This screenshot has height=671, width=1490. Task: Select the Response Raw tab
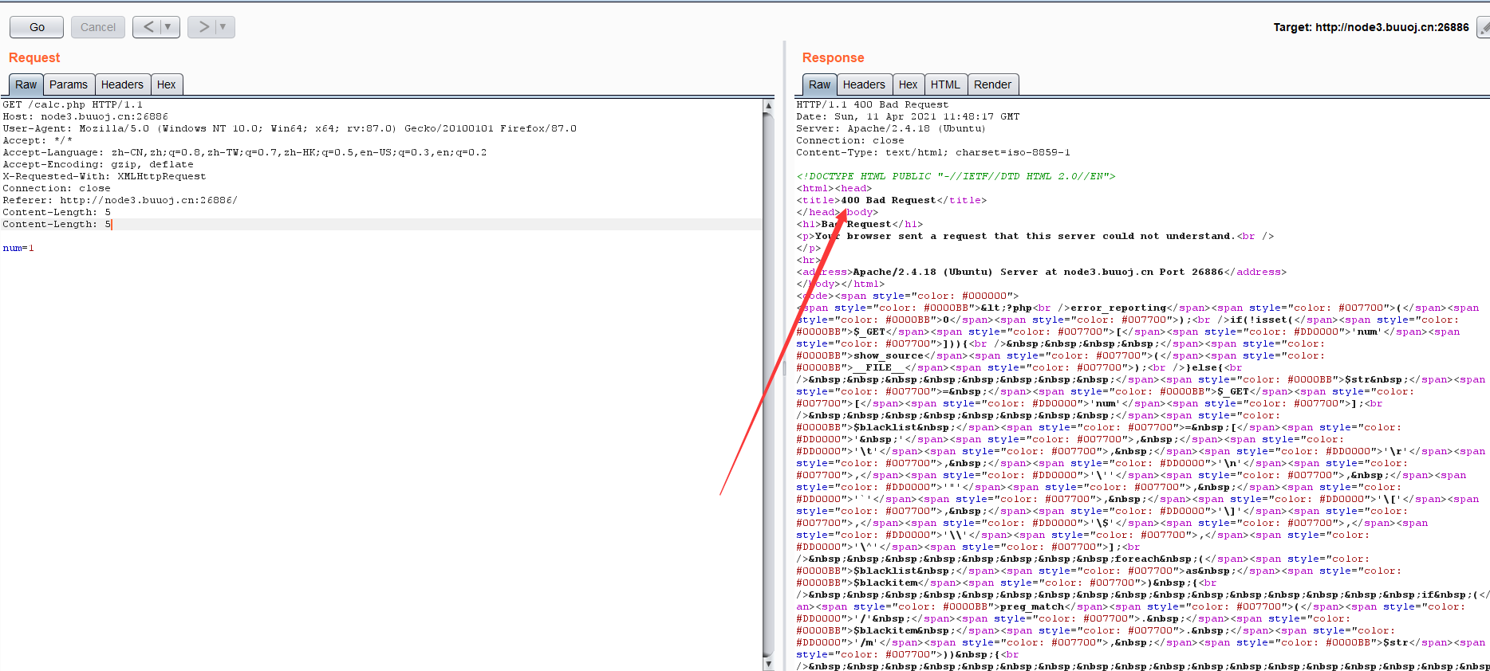point(819,84)
